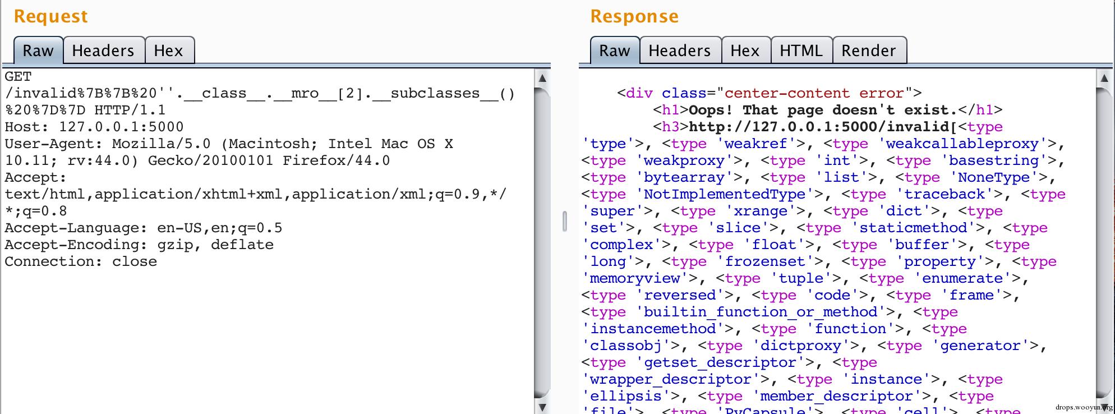Click the 'Accept-Language: en-US,en;q=0.5' line
This screenshot has height=414, width=1115.
point(144,228)
